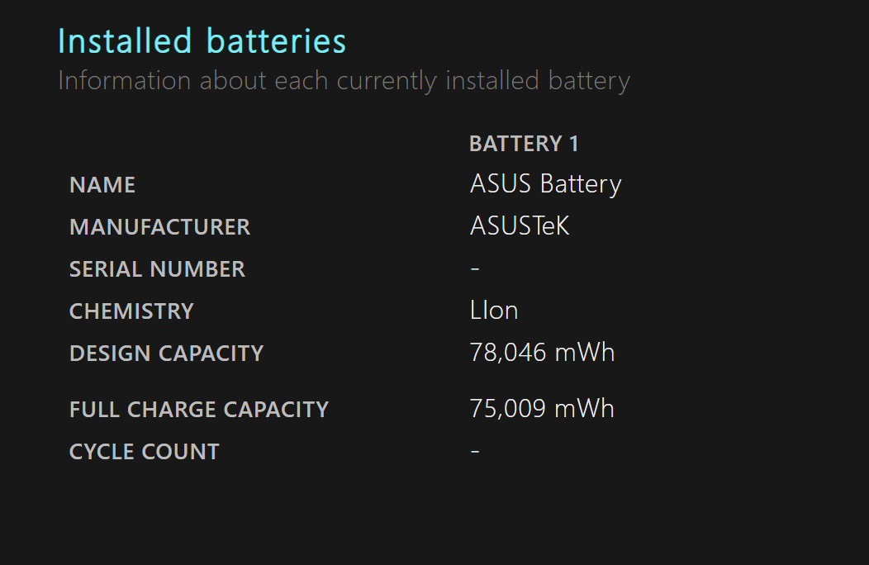
Task: Click the dash value beside CYCLE COUNT
Action: tap(475, 451)
